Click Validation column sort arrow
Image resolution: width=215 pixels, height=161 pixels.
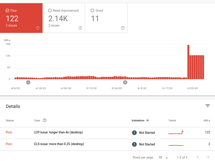pos(148,120)
